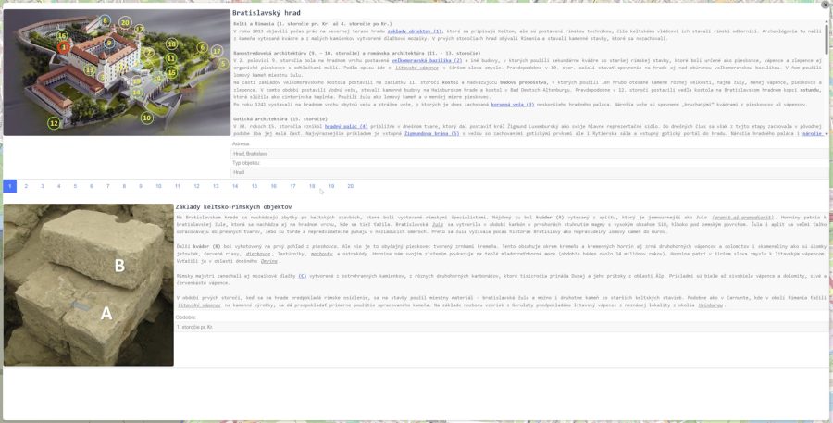Open page 20 in the pagination bar

[x=350, y=186]
